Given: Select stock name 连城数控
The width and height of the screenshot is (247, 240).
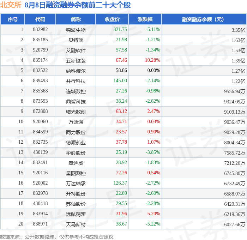Looking at the screenshot, I should tap(76, 91).
